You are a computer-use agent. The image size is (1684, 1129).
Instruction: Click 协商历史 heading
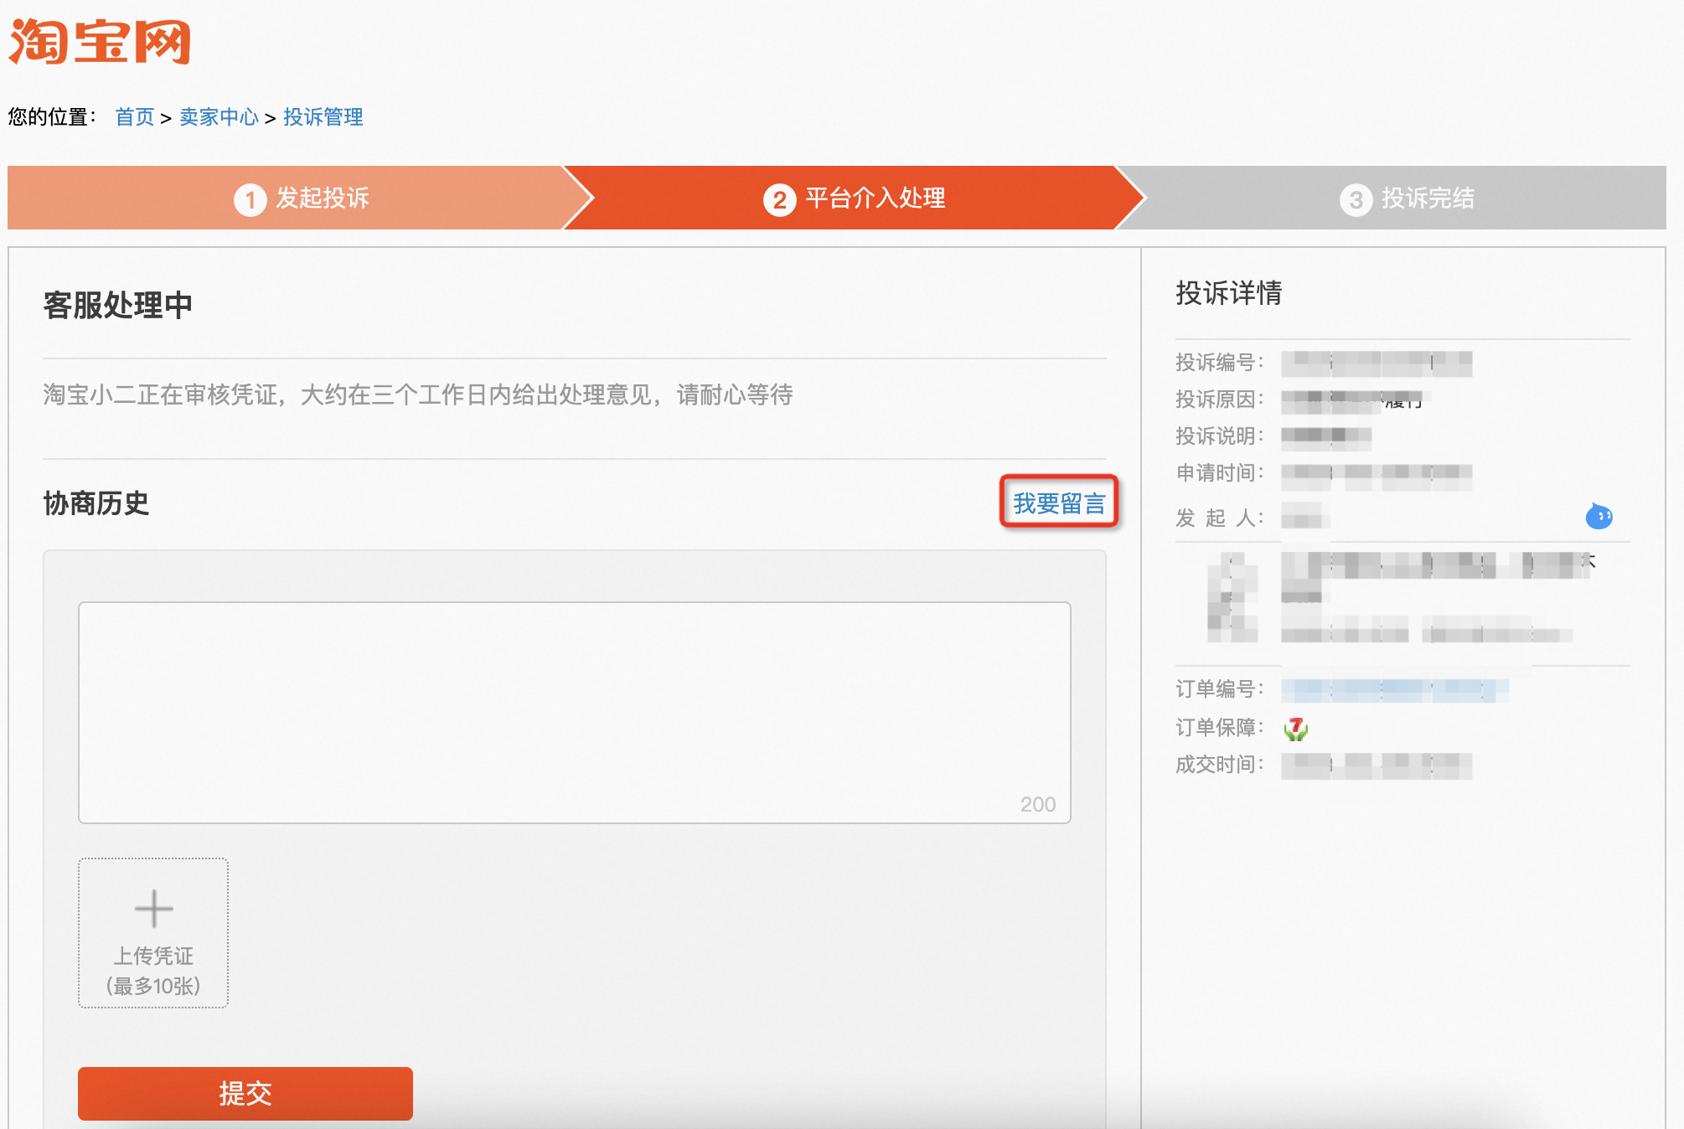(x=96, y=503)
